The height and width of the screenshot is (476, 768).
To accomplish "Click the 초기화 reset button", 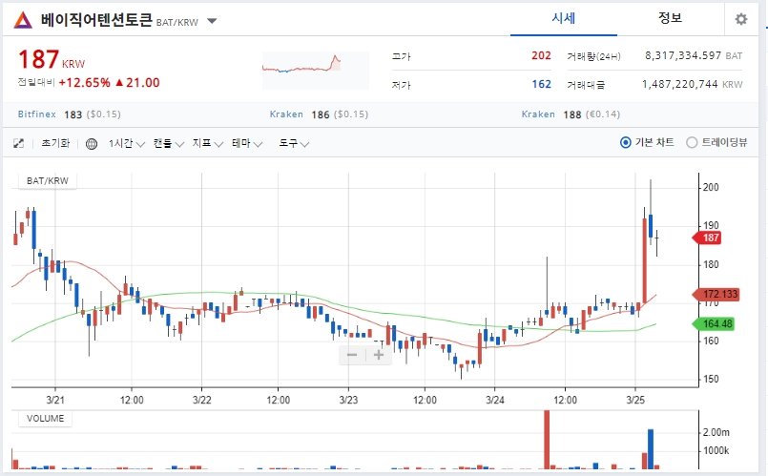I will coord(55,143).
